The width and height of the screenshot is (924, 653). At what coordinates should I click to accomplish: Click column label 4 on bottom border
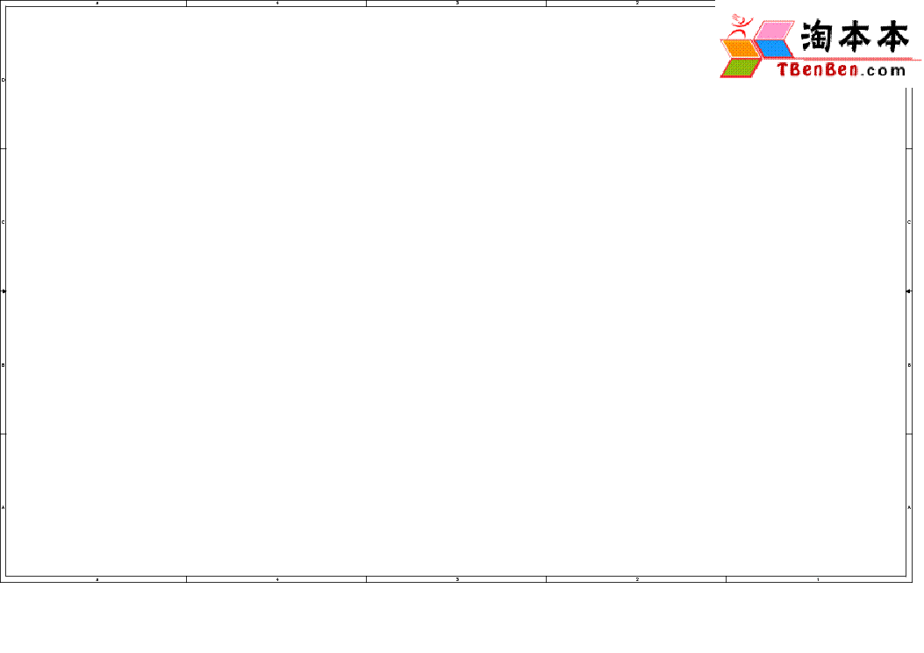click(277, 579)
